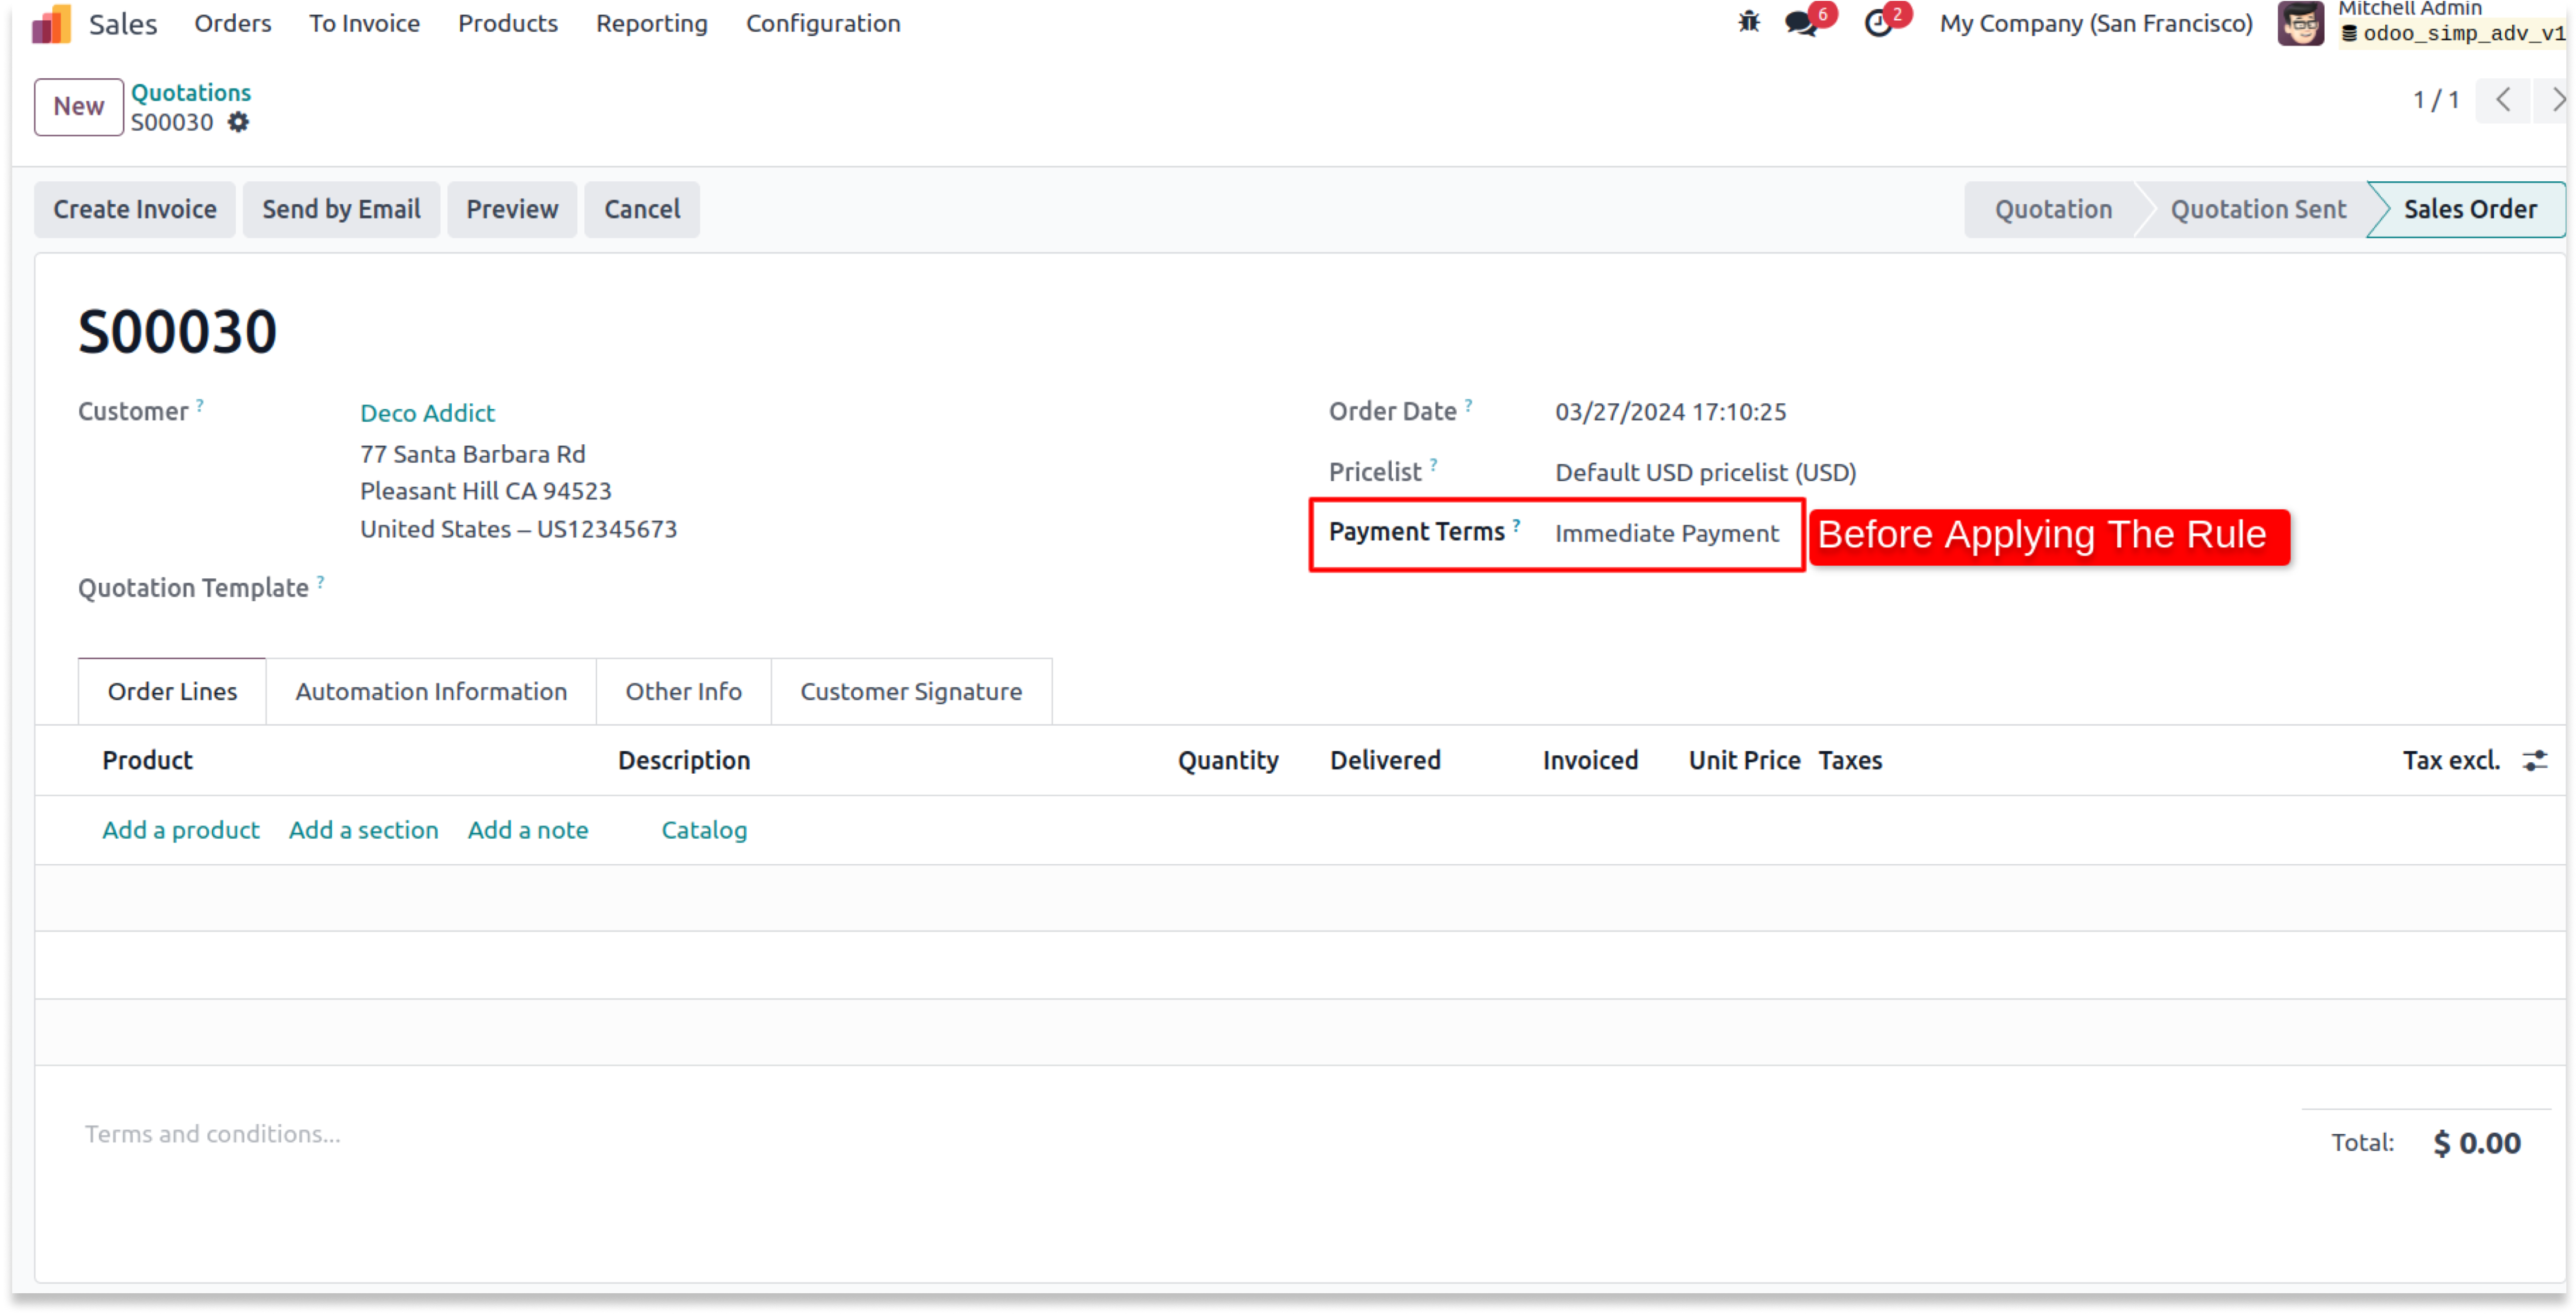Image resolution: width=2576 pixels, height=1314 pixels.
Task: Click the gear icon beside S00030
Action: [x=238, y=122]
